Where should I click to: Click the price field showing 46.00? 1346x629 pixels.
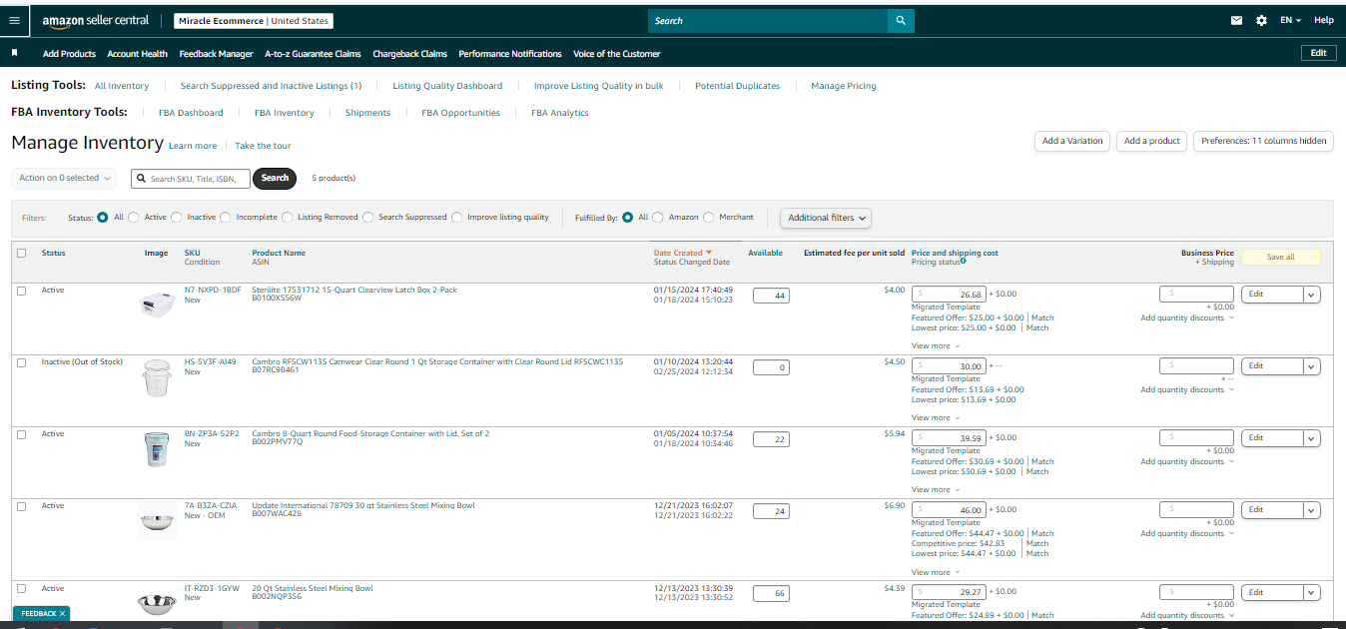tap(949, 510)
